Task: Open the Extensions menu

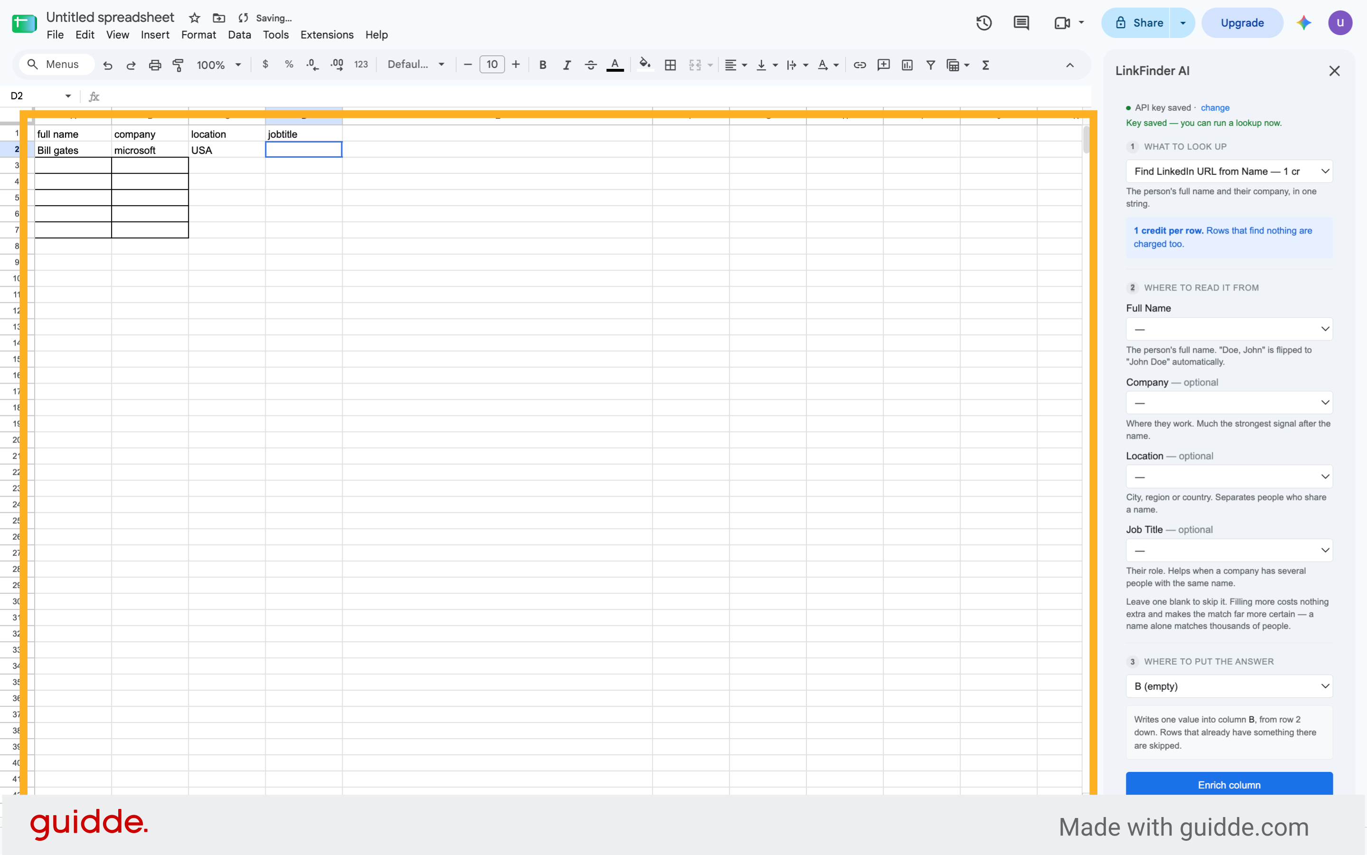Action: [327, 35]
